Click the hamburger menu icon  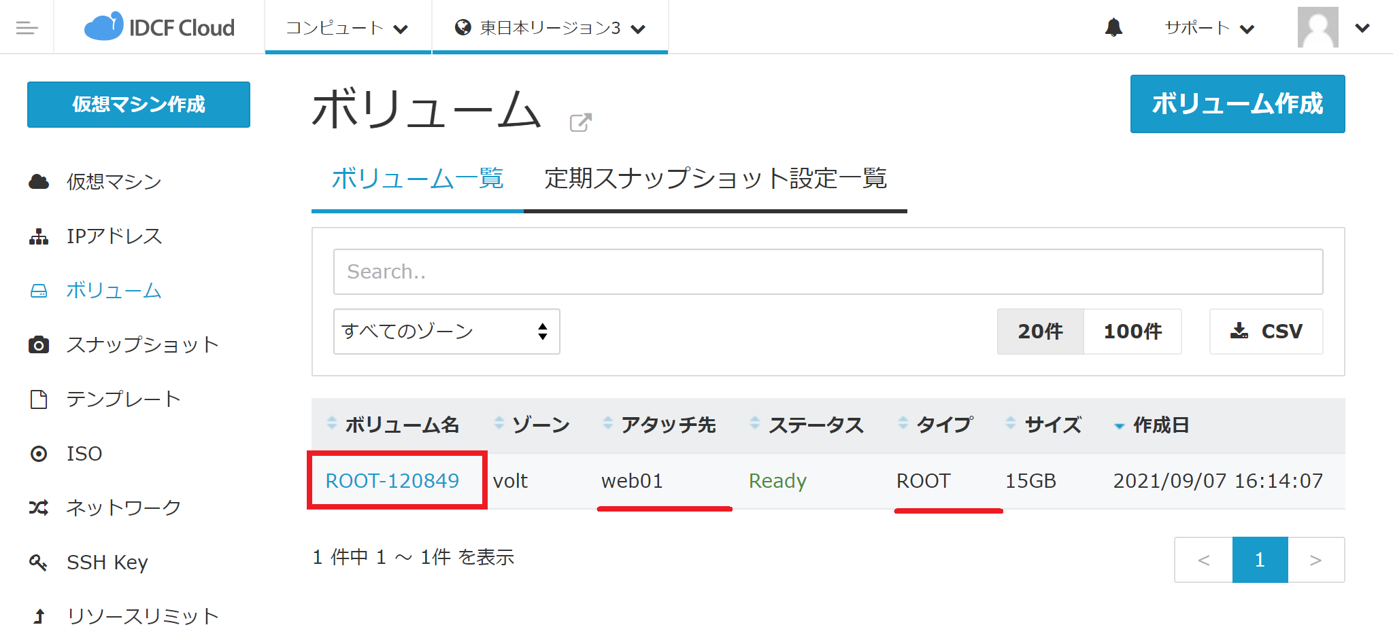27,28
